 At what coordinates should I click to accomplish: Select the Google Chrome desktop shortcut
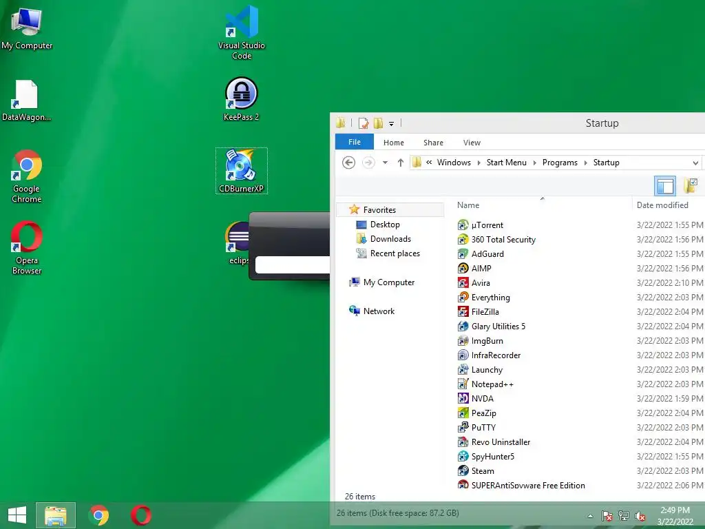coord(27,176)
